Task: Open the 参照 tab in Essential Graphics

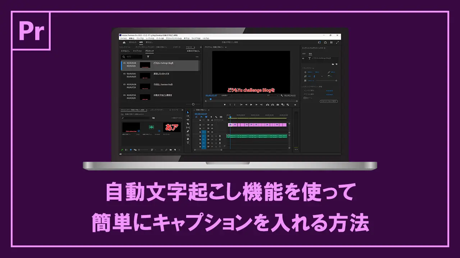Action: 304,54
